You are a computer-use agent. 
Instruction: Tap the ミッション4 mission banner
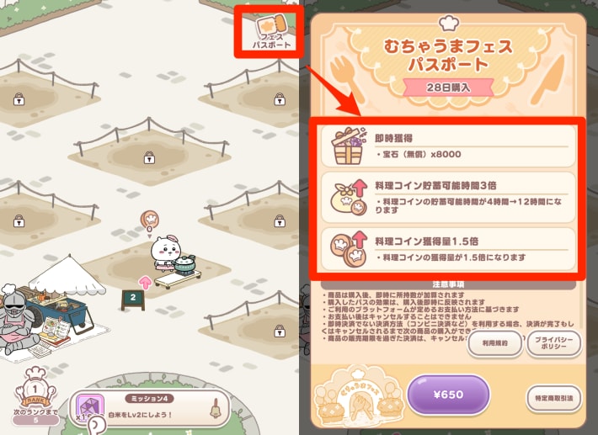pos(150,407)
